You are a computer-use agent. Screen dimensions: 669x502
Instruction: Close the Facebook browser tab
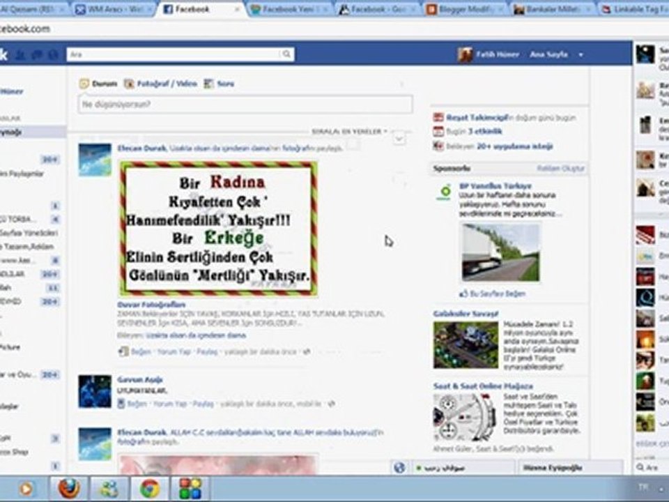[237, 9]
